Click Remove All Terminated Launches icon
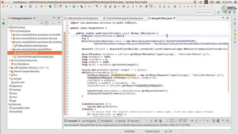 pos(160,121)
